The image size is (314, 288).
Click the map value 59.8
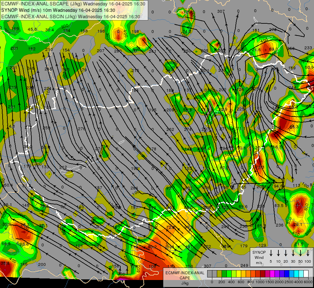click(x=187, y=110)
